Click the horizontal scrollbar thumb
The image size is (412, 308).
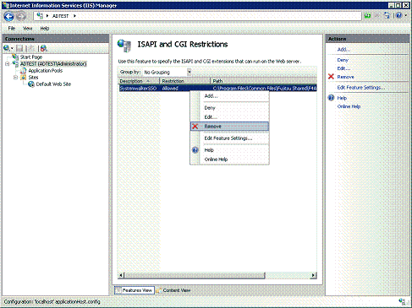click(x=195, y=275)
